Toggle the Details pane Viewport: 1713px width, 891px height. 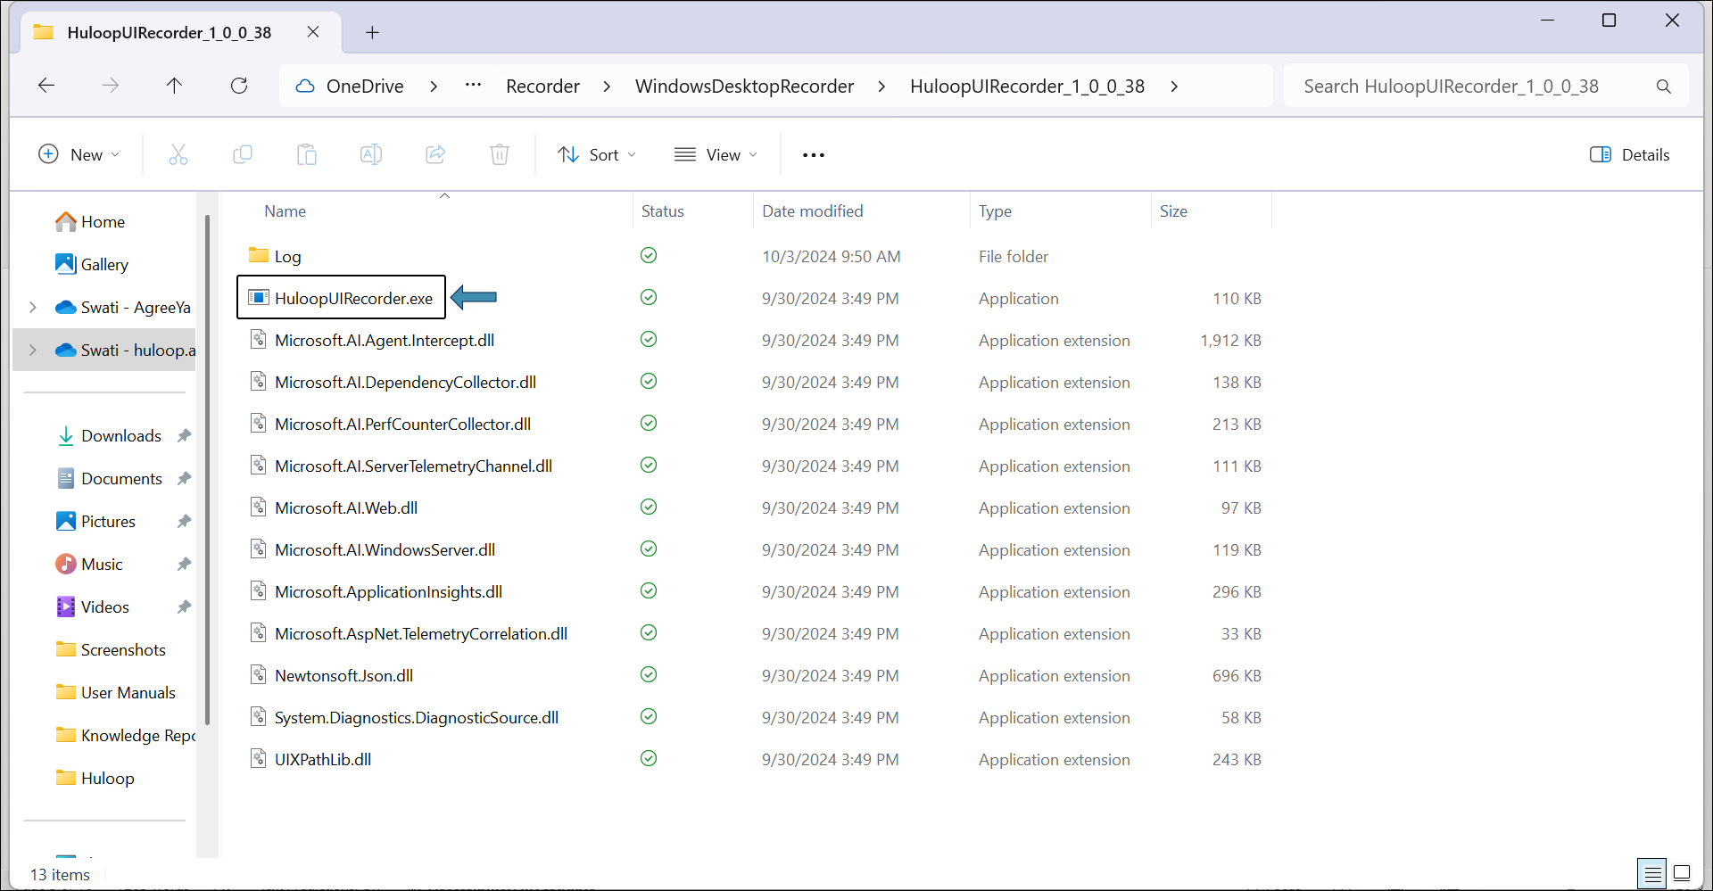1629,155
